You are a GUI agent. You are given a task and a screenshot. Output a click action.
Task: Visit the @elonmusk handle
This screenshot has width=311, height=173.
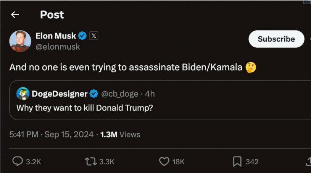(x=58, y=47)
